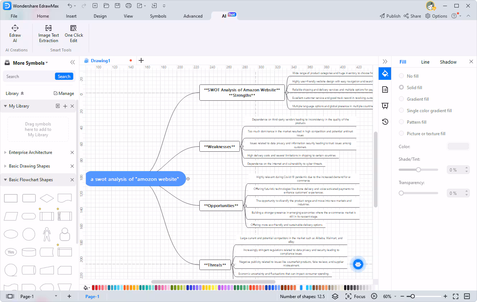Start presentation with the play icon

point(374,296)
